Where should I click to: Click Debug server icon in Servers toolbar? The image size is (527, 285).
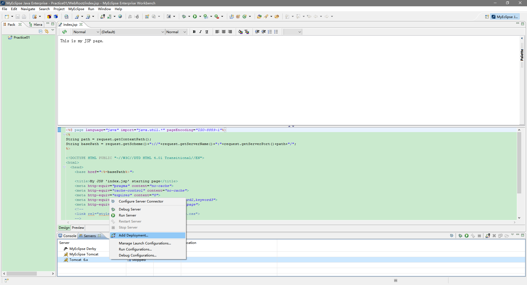tap(460, 236)
